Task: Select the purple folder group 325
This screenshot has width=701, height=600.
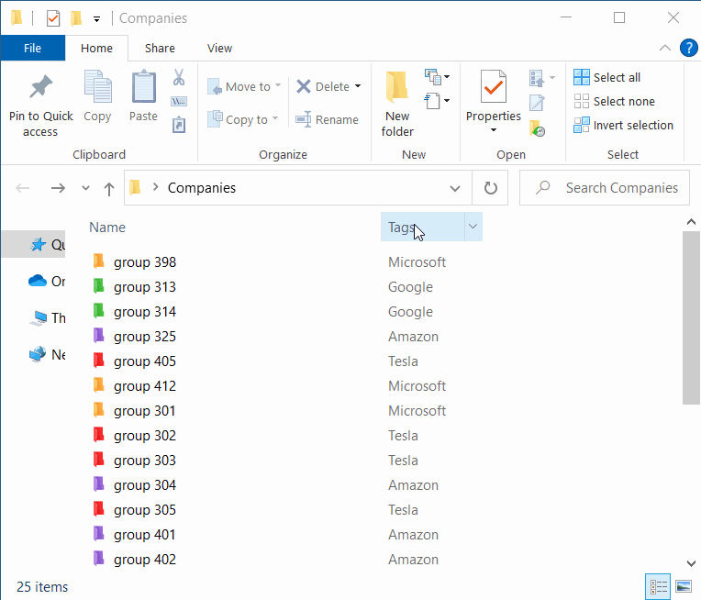Action: (134, 336)
